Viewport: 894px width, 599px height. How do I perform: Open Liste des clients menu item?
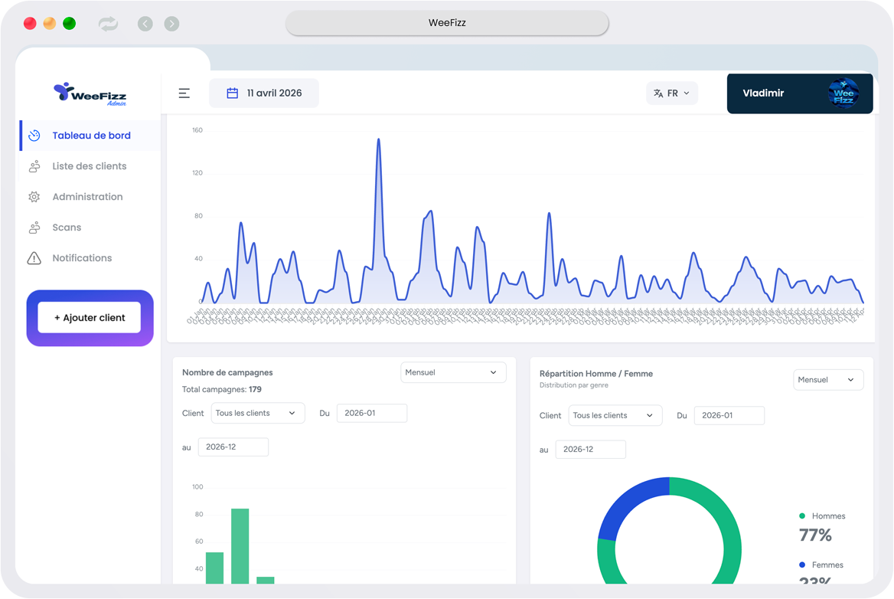tap(90, 166)
